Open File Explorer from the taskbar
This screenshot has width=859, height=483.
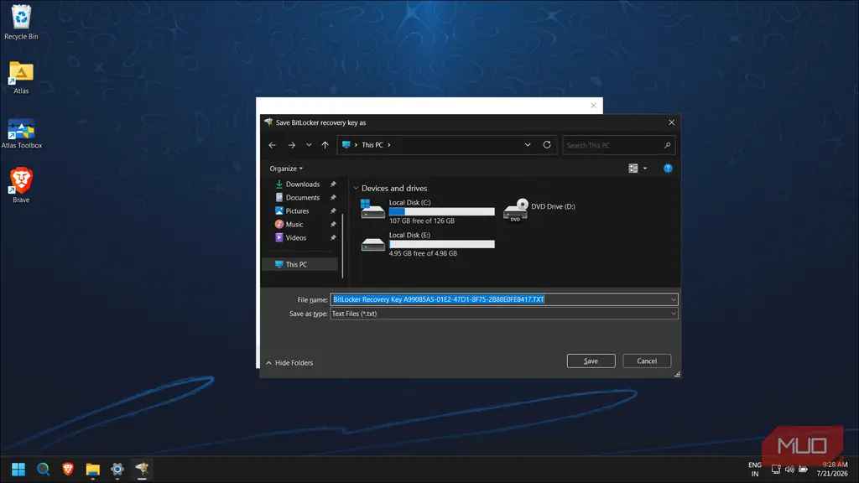coord(92,470)
